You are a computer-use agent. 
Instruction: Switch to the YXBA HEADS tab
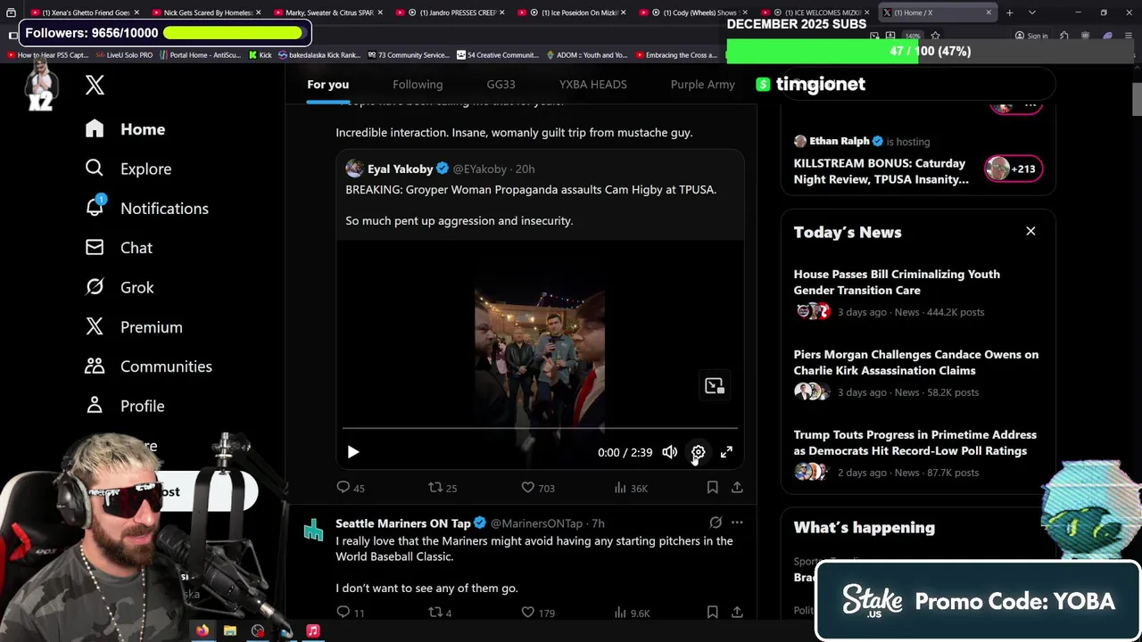tap(592, 85)
